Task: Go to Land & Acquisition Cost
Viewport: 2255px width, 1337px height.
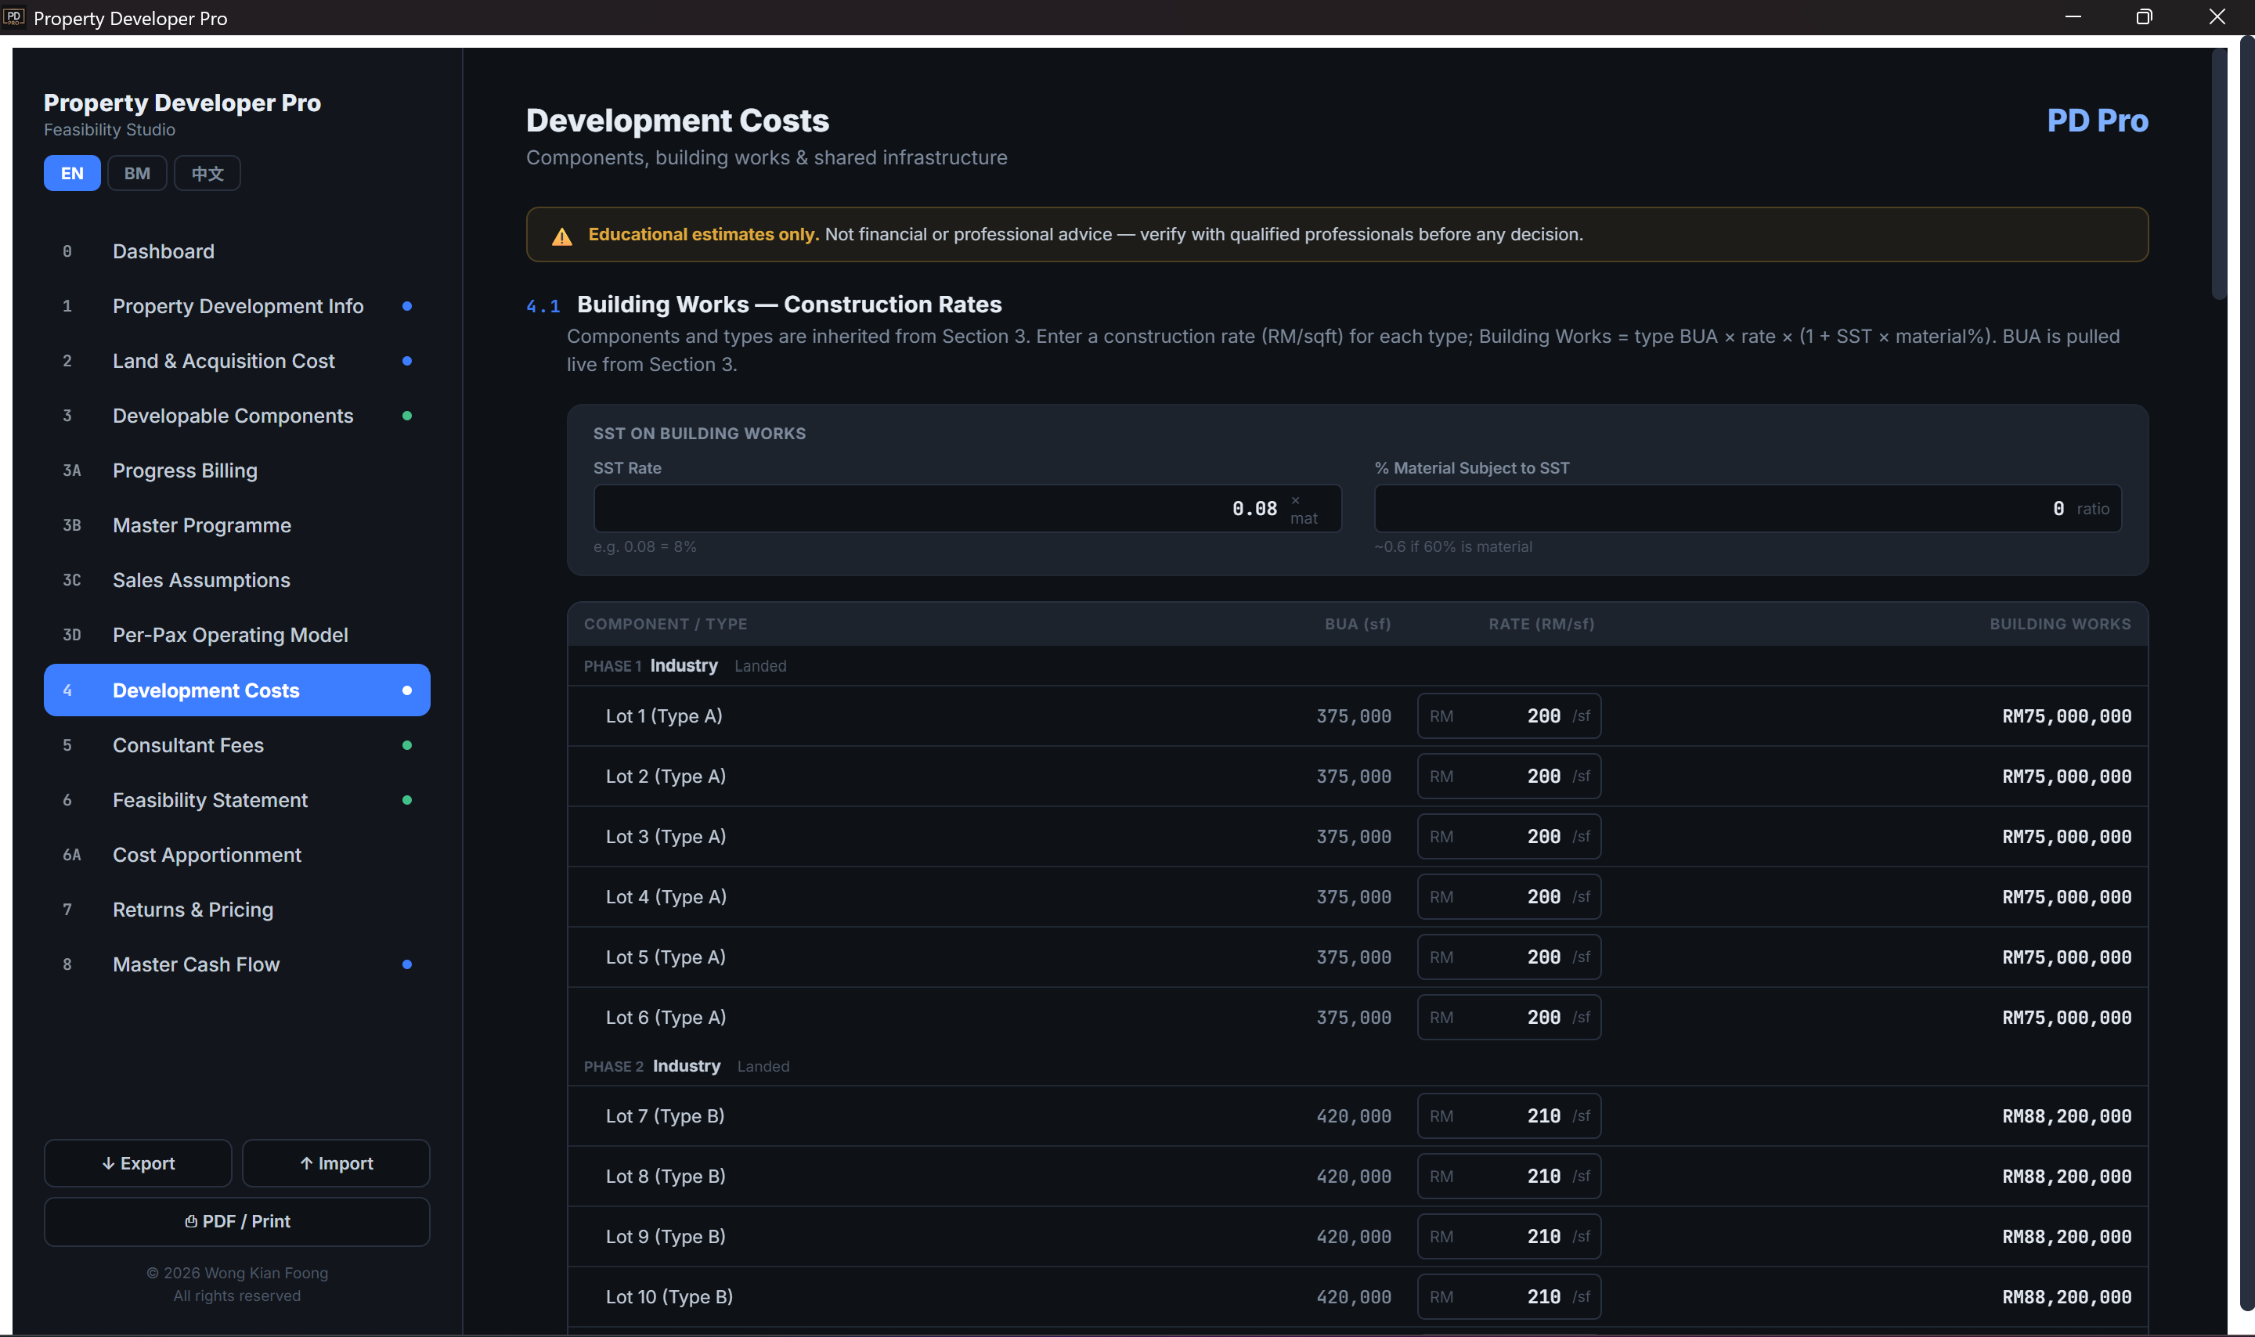Action: [237, 362]
